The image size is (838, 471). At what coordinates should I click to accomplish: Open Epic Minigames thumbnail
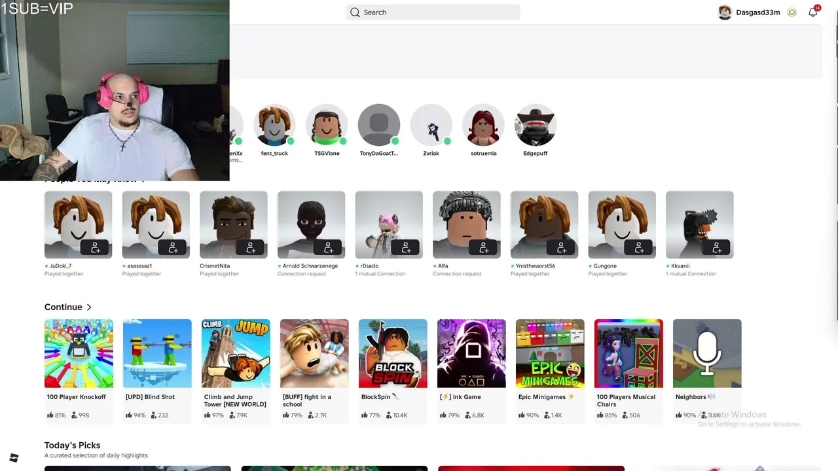point(550,353)
